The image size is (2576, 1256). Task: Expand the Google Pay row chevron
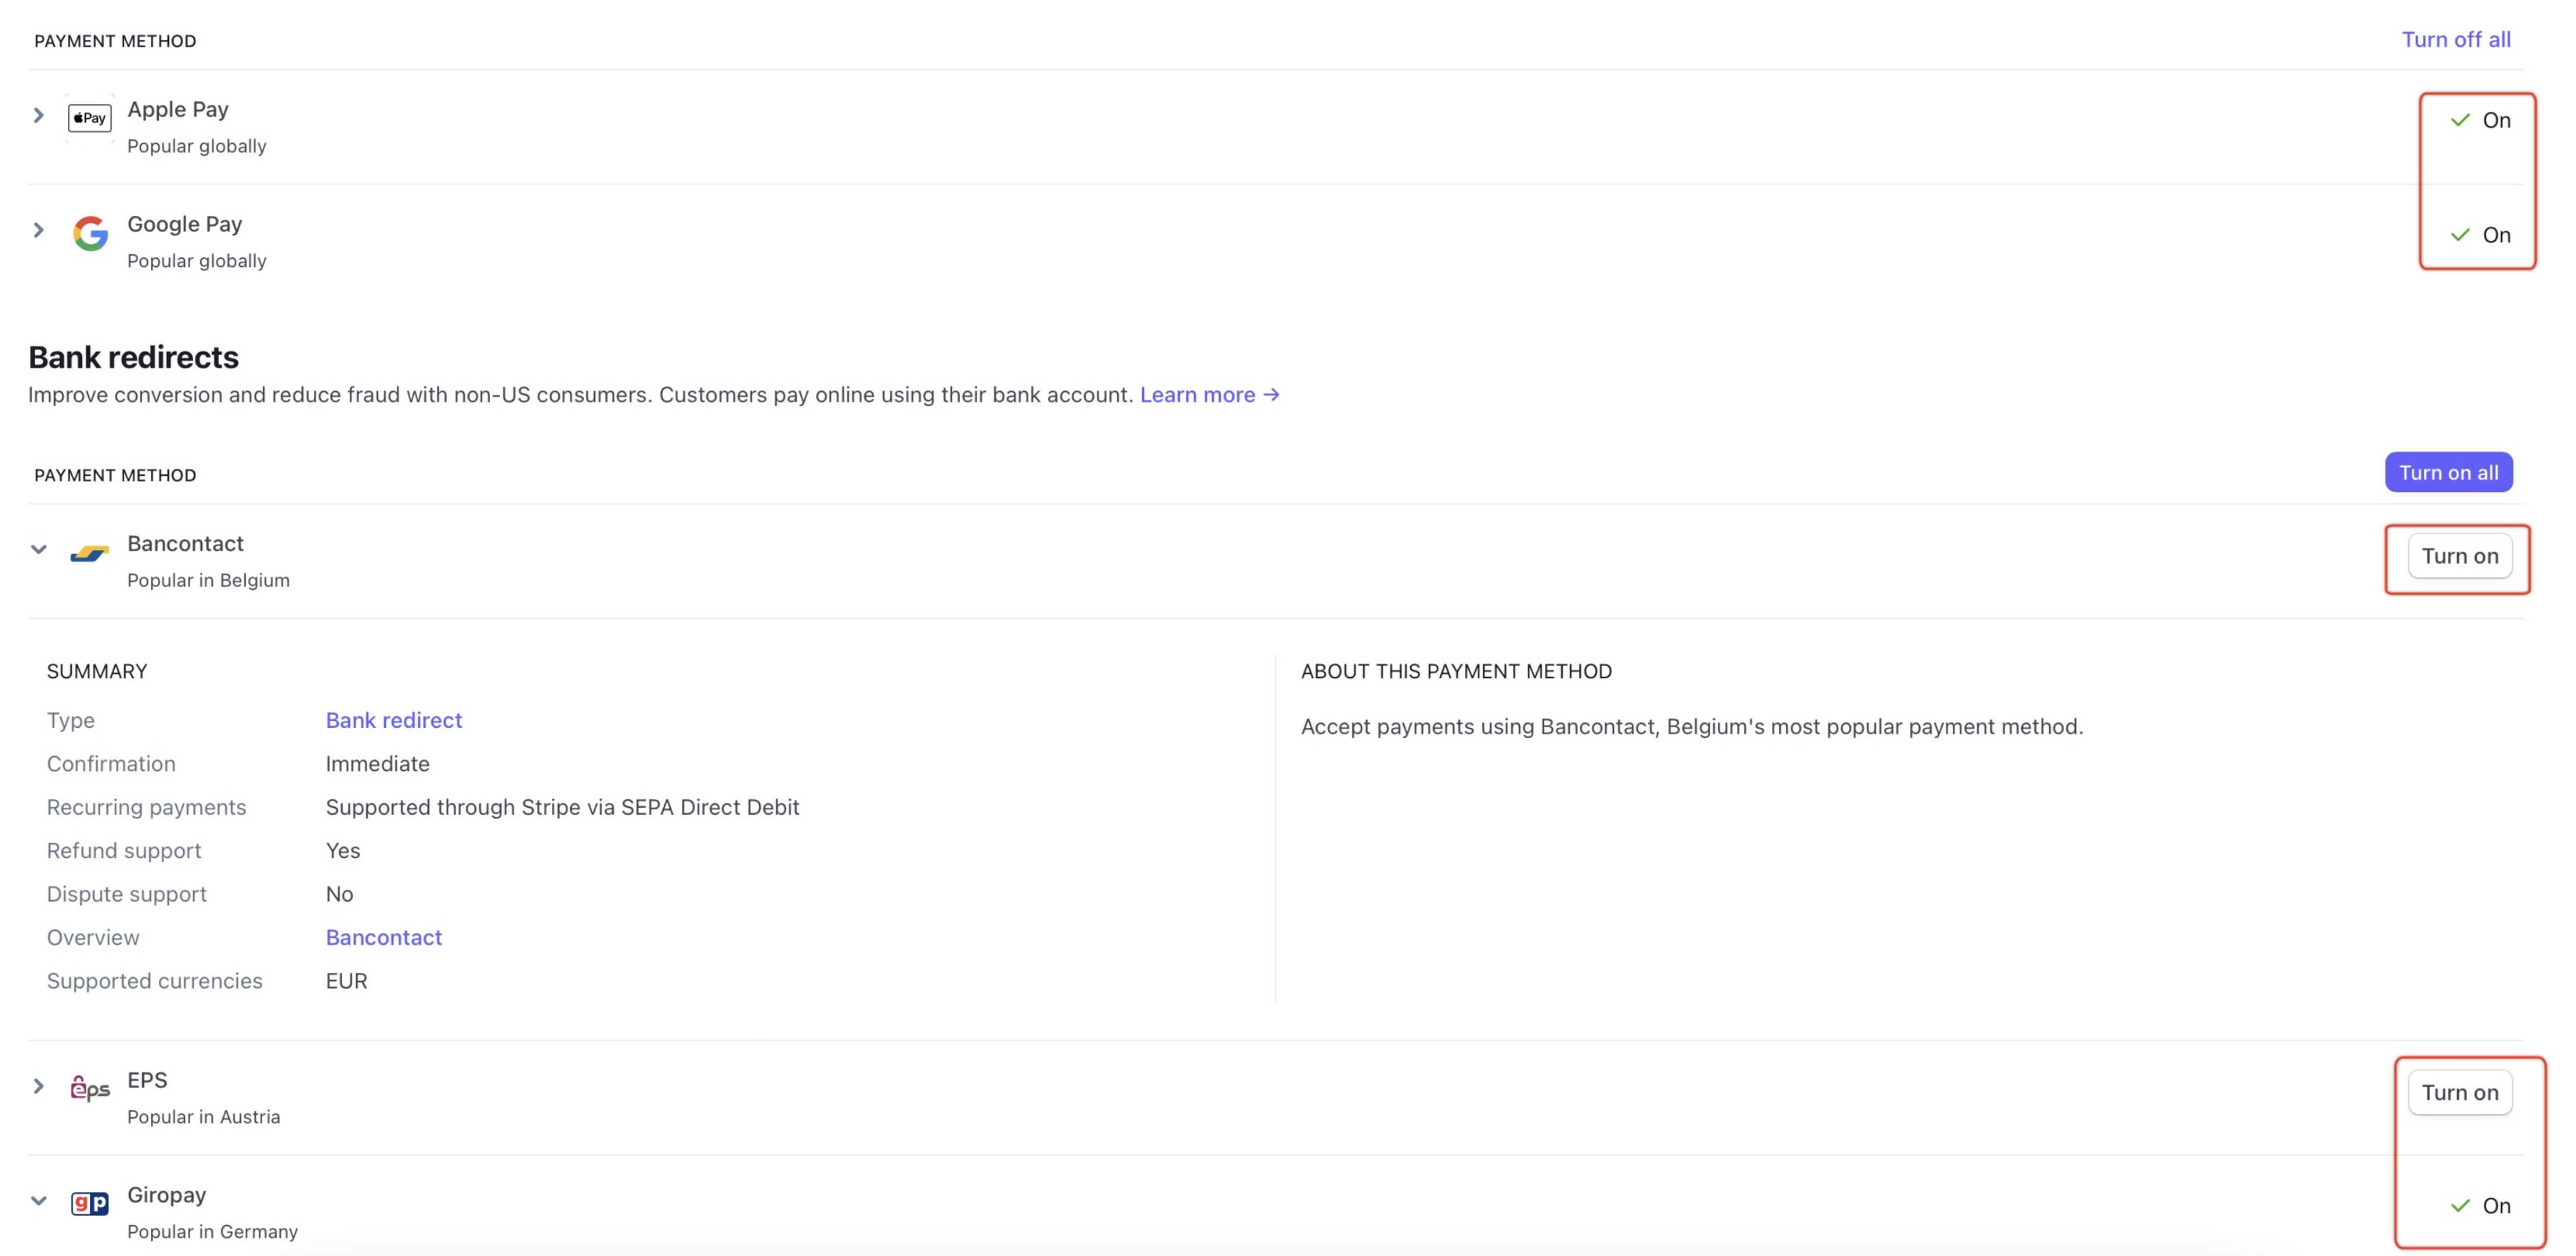[38, 230]
